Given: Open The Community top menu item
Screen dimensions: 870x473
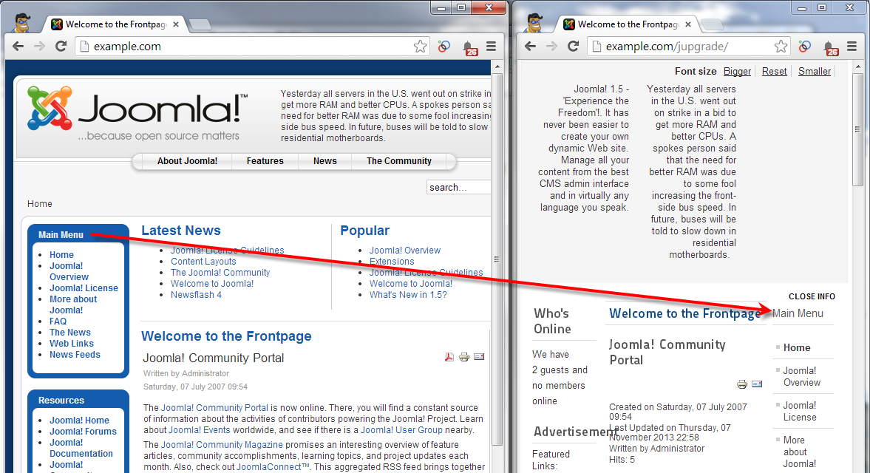Looking at the screenshot, I should tap(399, 161).
